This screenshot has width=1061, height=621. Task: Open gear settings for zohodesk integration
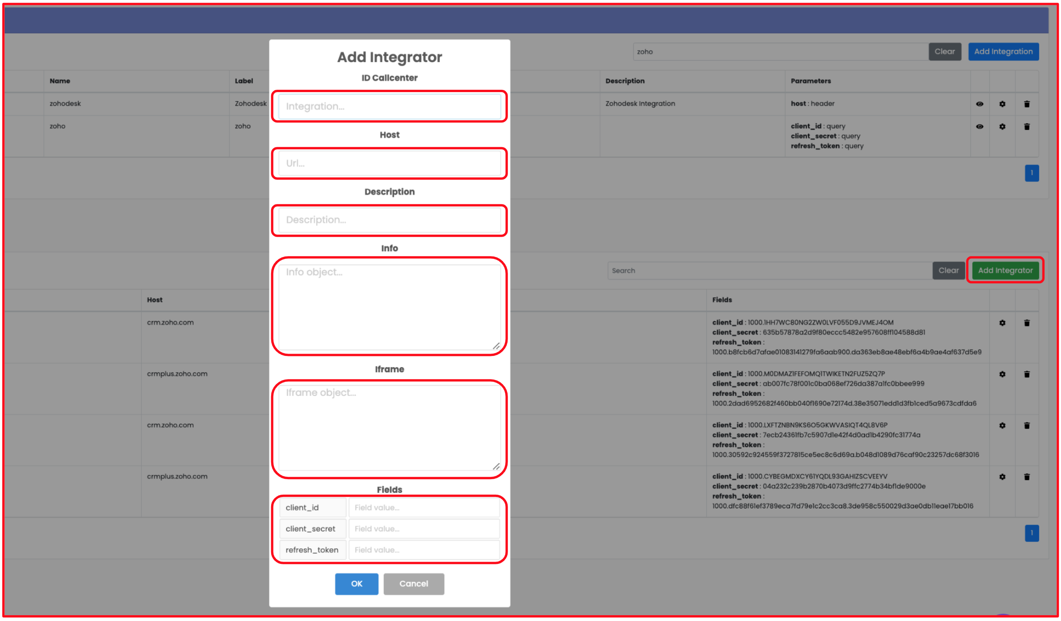tap(1002, 104)
